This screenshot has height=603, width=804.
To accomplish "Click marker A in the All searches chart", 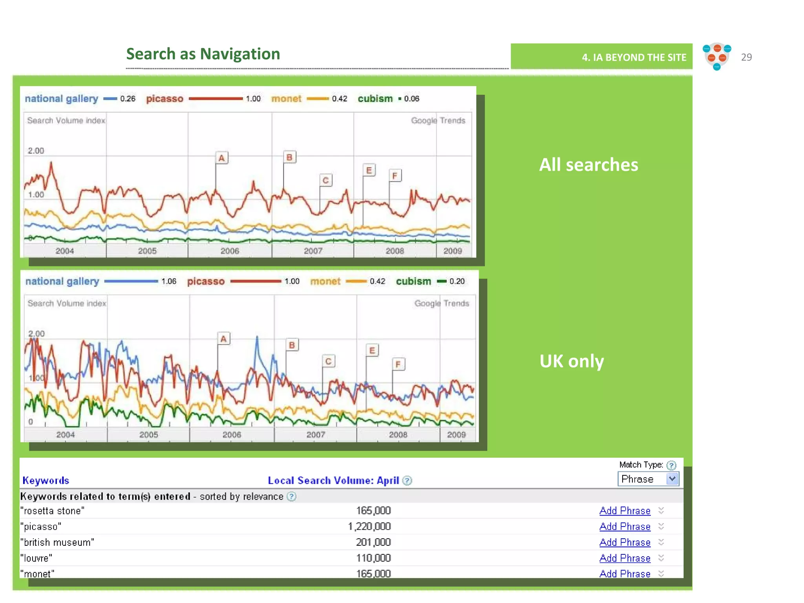I will coord(222,158).
